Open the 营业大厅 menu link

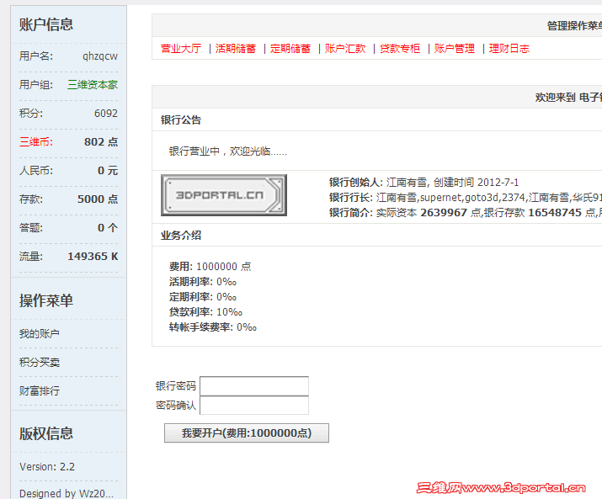[181, 48]
